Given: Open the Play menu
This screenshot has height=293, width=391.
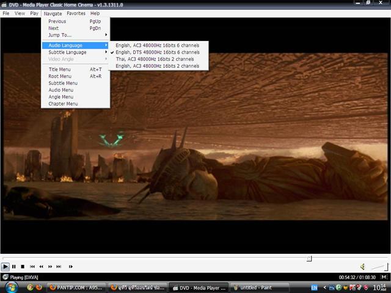Looking at the screenshot, I should point(34,13).
